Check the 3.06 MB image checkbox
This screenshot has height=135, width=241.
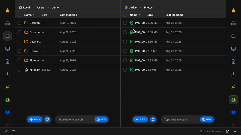point(125,23)
